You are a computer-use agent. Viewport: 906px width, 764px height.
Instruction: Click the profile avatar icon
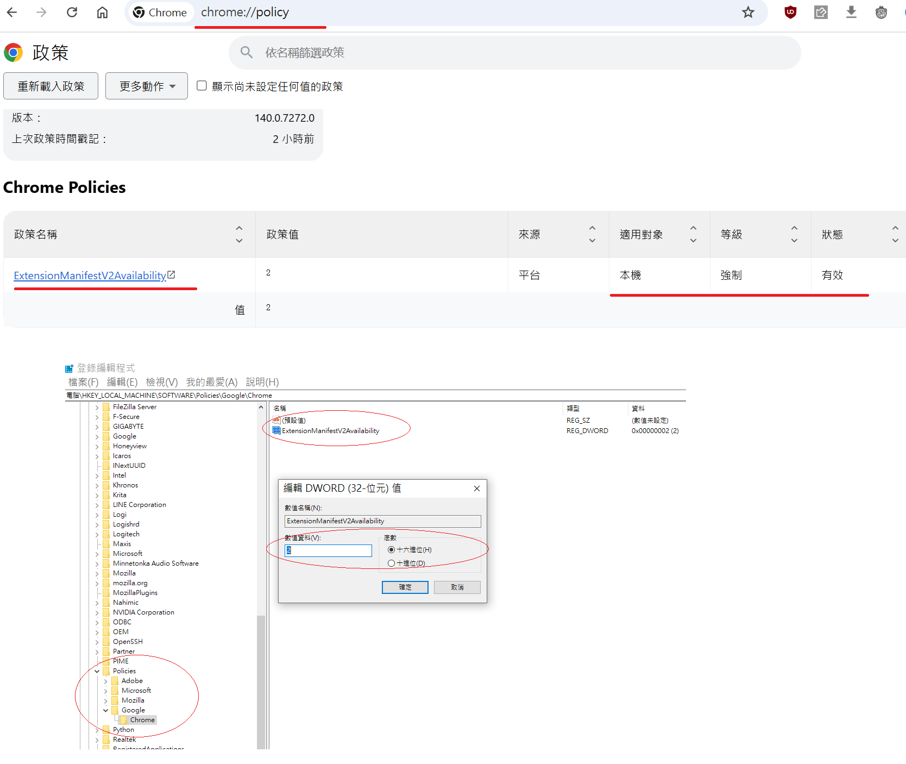(x=881, y=12)
